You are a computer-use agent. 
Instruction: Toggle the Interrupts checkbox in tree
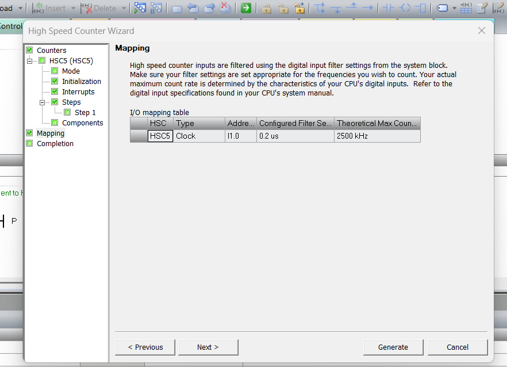click(x=55, y=92)
